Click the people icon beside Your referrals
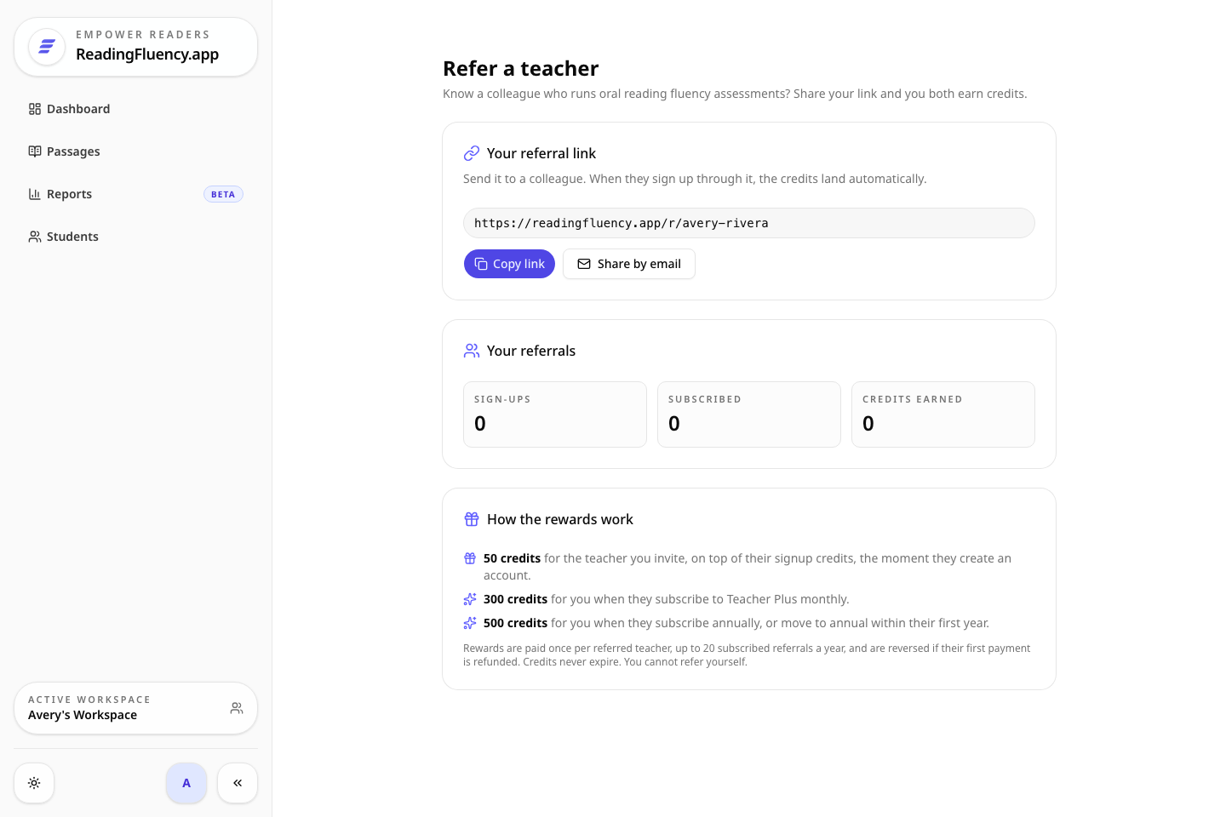 (x=472, y=351)
